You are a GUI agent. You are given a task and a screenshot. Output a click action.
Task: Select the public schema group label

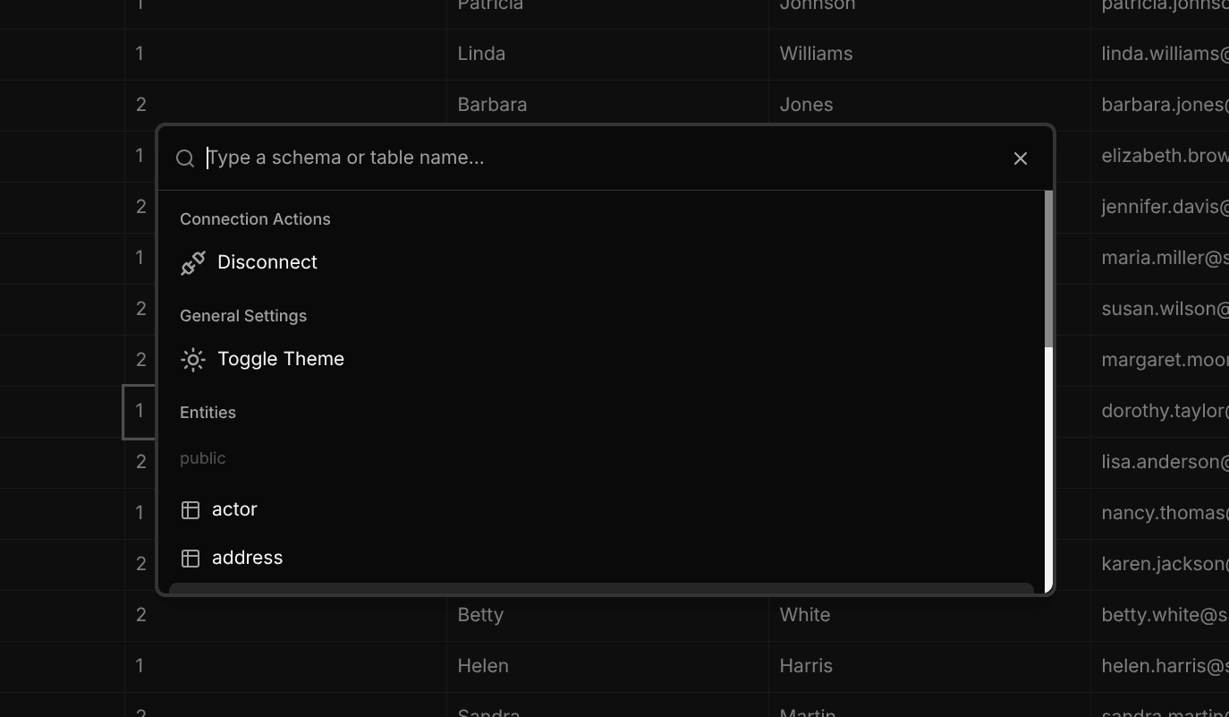tap(202, 458)
